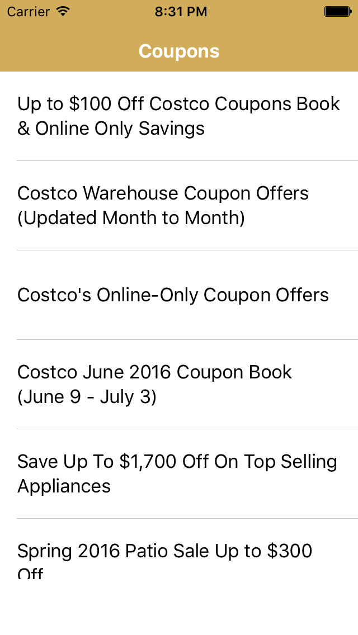The width and height of the screenshot is (358, 635).
Task: Tap the Coupons header title
Action: [x=179, y=51]
